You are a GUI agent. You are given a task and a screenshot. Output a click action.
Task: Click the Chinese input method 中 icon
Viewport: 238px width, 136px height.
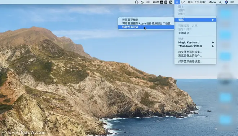166,2
